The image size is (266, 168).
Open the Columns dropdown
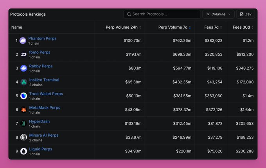pyautogui.click(x=218, y=14)
